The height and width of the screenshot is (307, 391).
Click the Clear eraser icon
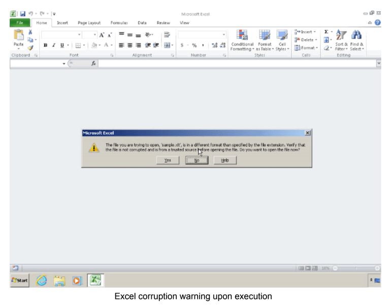[327, 48]
